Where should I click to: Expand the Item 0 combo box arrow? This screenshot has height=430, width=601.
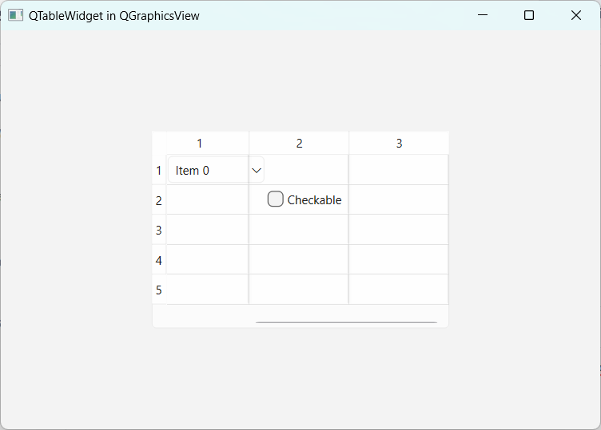pos(257,170)
